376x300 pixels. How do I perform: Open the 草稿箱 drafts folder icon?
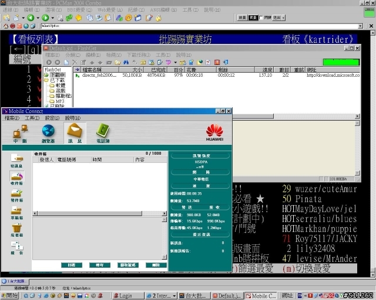coord(16,213)
